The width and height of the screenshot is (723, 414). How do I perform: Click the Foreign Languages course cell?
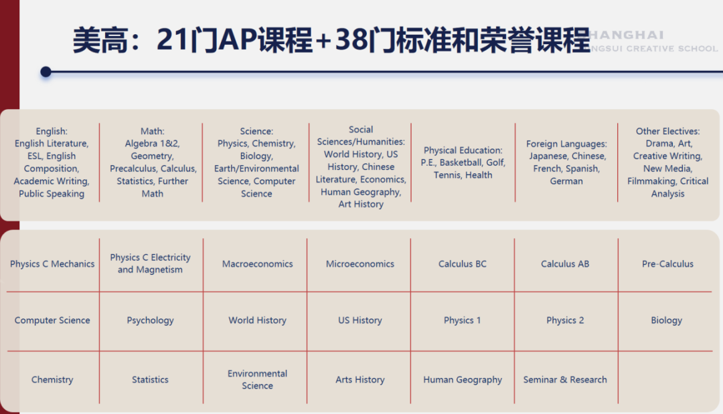[x=566, y=163]
